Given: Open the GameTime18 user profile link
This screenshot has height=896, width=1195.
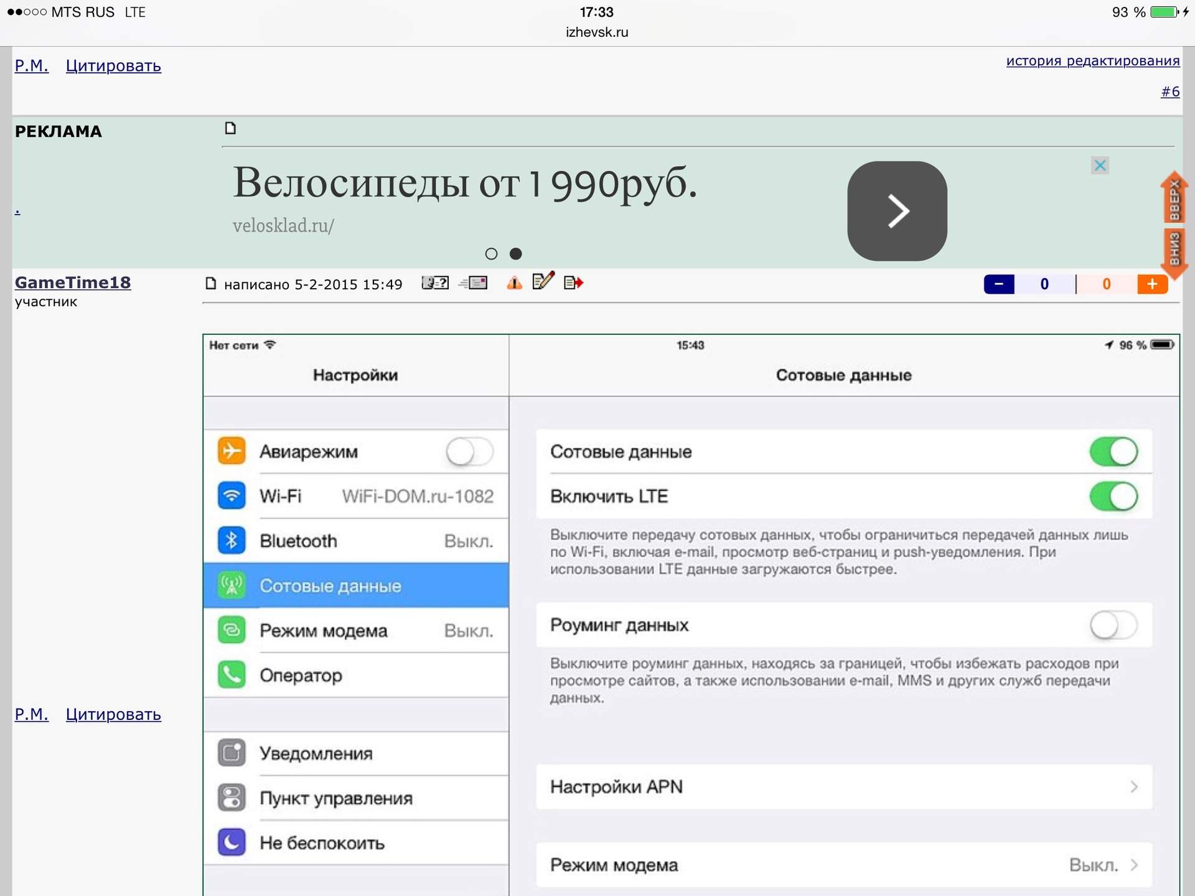Looking at the screenshot, I should 73,282.
